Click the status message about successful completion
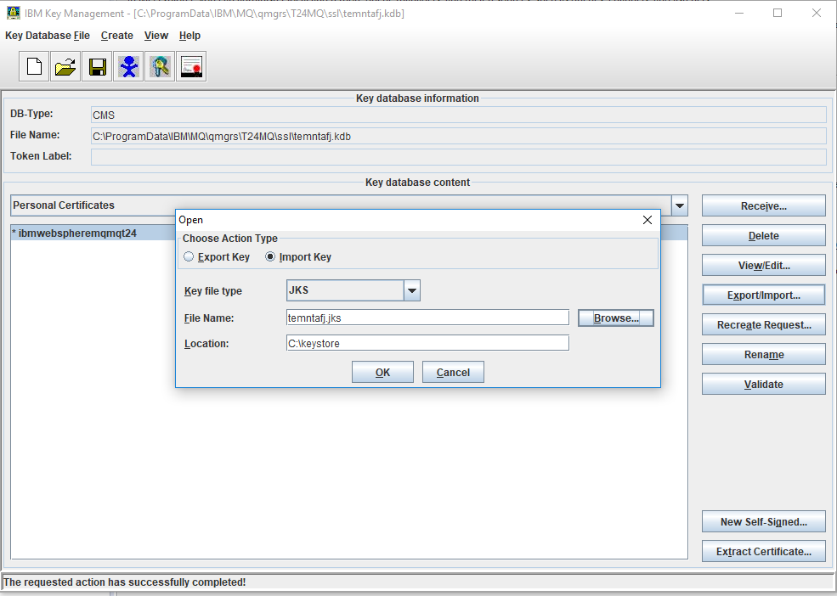Viewport: 837px width, 596px height. coord(125,582)
